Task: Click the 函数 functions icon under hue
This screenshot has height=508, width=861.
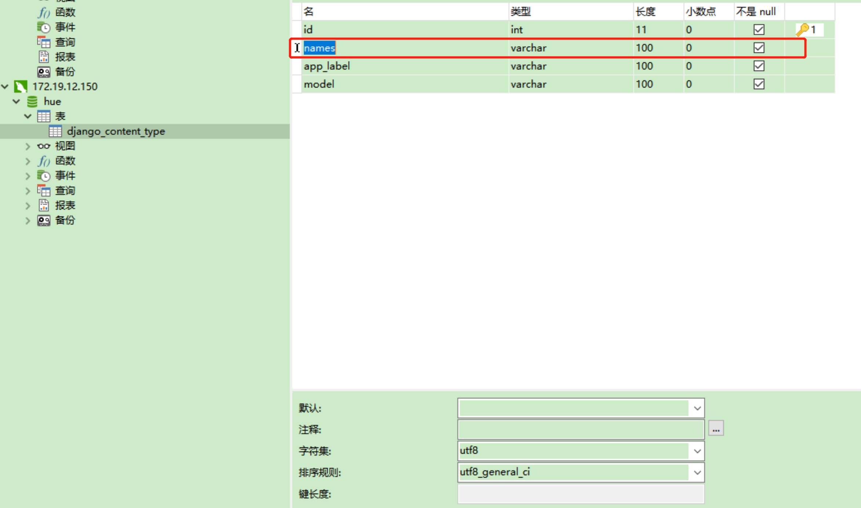Action: (43, 161)
